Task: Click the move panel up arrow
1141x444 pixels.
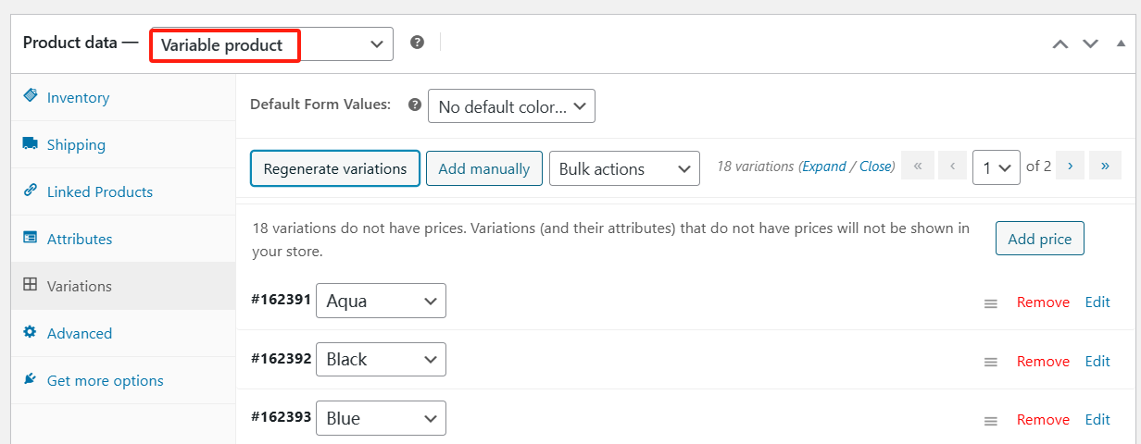Action: click(1060, 43)
